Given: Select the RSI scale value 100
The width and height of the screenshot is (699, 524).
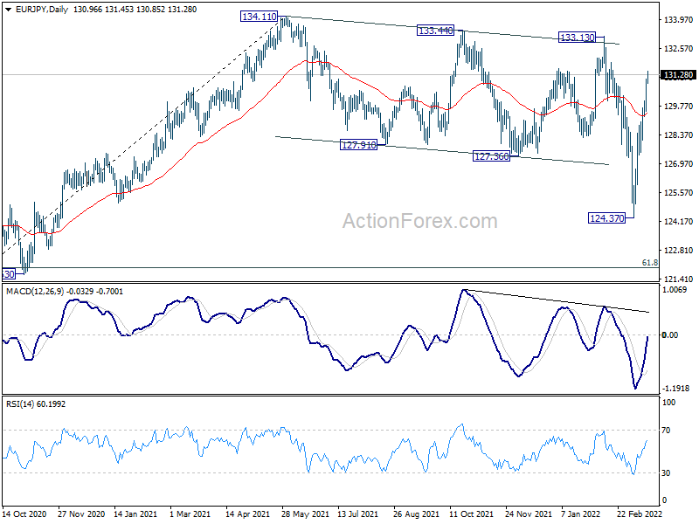Looking at the screenshot, I should point(669,403).
